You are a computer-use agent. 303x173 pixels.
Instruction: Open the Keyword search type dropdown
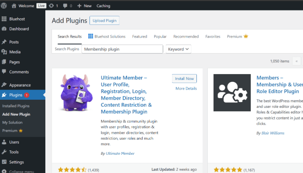pos(178,49)
